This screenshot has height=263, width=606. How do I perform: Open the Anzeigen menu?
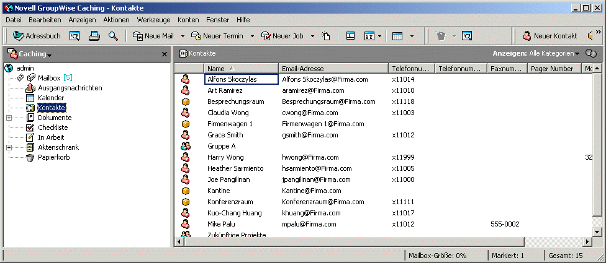point(82,20)
